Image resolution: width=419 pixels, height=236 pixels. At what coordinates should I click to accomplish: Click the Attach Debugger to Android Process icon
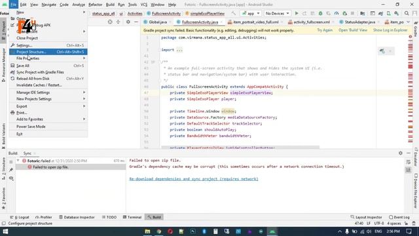[x=345, y=13]
